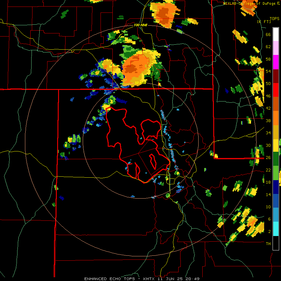Click the '20:49' timestamp
Screen dimensions: 281x281
point(192,279)
